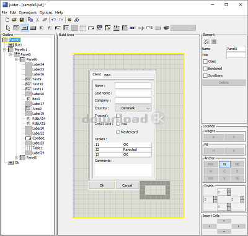Click the binoculars icon in toolbar

(x=77, y=20)
